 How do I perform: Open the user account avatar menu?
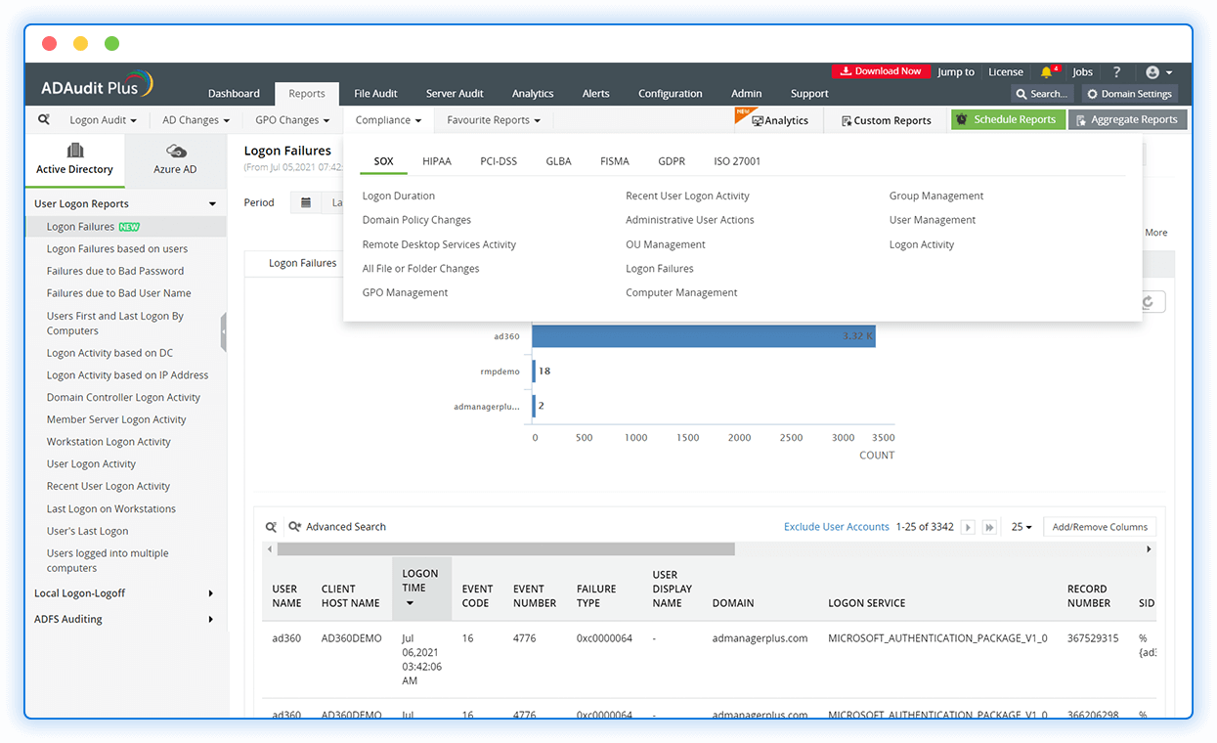tap(1158, 72)
